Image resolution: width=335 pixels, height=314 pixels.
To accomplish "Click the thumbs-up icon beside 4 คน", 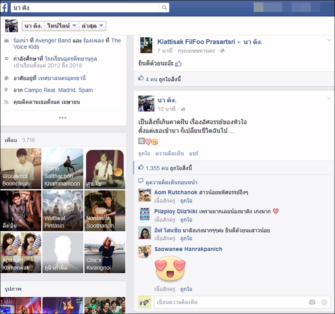I will 141,78.
